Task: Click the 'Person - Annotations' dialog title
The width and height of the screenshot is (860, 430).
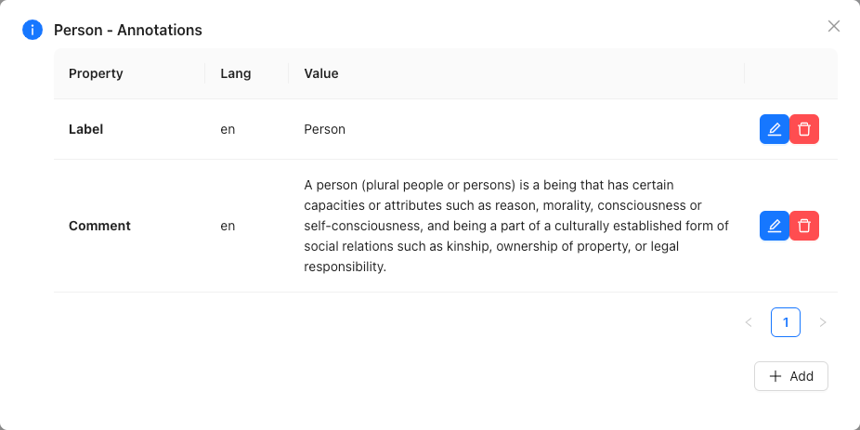Action: [x=128, y=30]
